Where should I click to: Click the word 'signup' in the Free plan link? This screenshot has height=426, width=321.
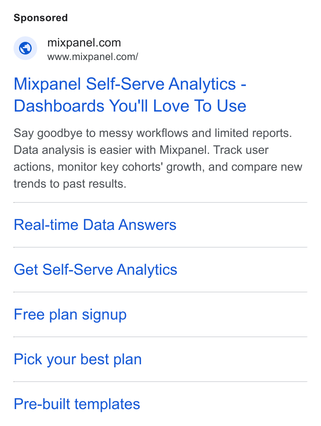(104, 315)
